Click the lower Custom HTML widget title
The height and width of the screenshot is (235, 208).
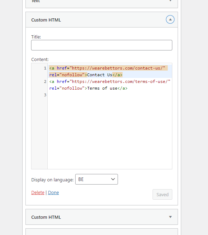tap(46, 217)
